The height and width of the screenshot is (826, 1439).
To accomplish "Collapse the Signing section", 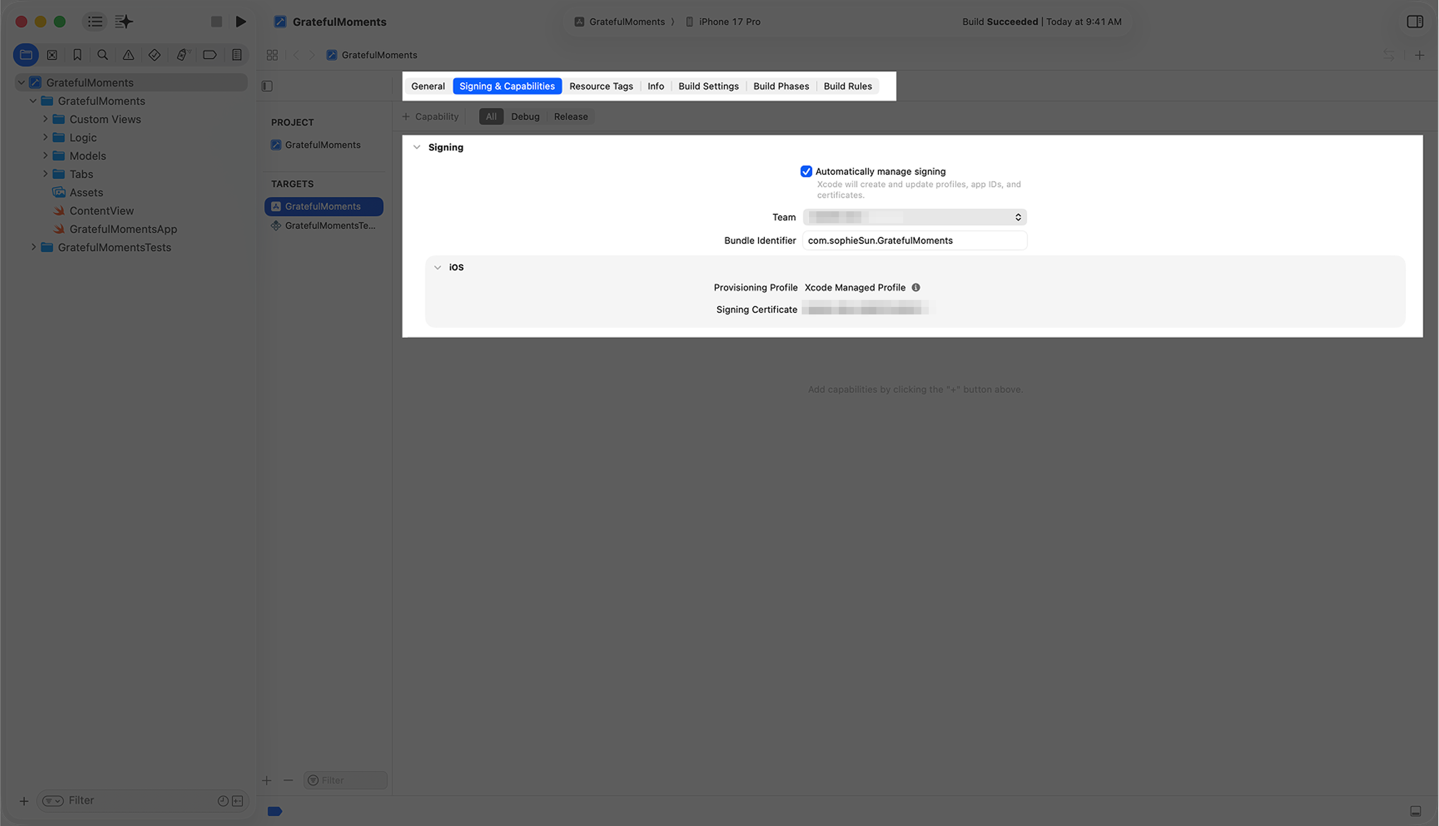I will (x=417, y=148).
